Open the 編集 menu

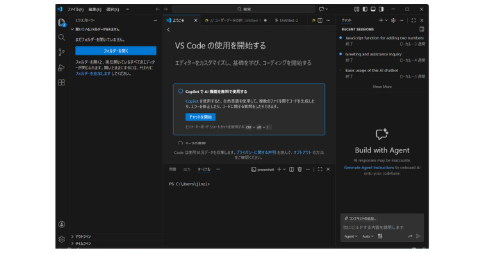pyautogui.click(x=94, y=10)
